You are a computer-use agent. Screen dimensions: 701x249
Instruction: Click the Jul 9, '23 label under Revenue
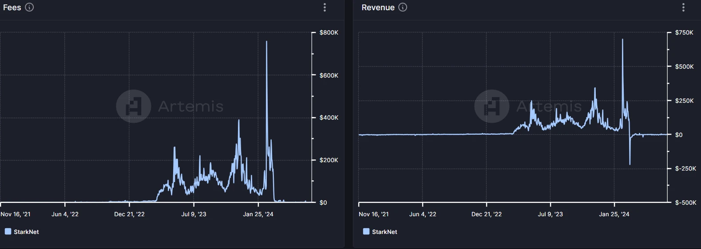click(x=550, y=214)
